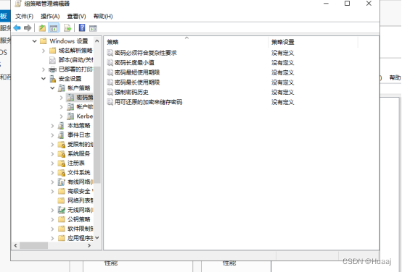This screenshot has height=272, width=402.
Task: Open the 文件(F) menu
Action: (x=25, y=17)
